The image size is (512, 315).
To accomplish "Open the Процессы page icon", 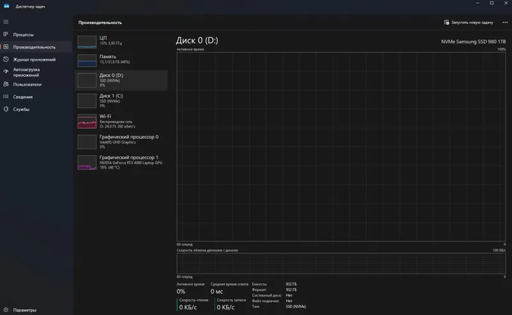I will 6,35.
